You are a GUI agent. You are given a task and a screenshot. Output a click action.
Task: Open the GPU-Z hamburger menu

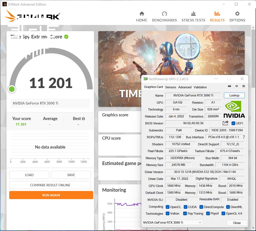pyautogui.click(x=244, y=86)
